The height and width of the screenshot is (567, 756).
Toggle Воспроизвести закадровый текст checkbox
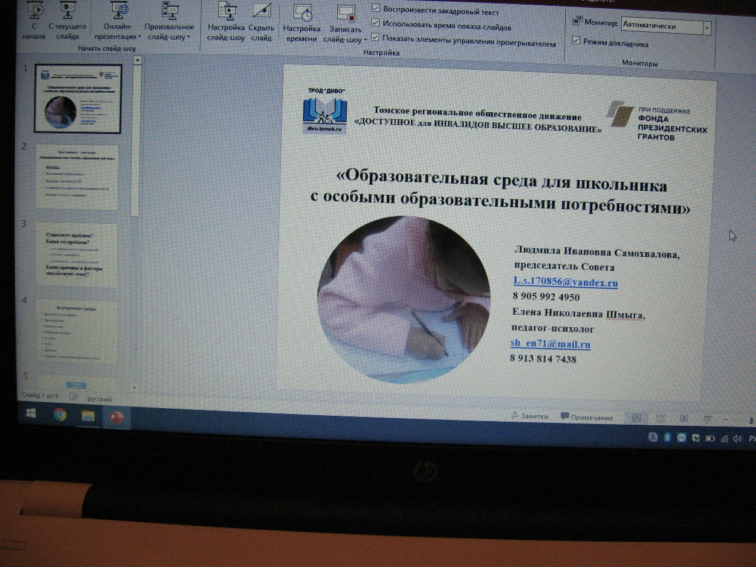point(376,8)
